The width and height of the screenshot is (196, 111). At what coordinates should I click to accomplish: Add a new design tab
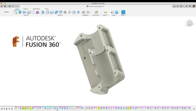click(174, 6)
